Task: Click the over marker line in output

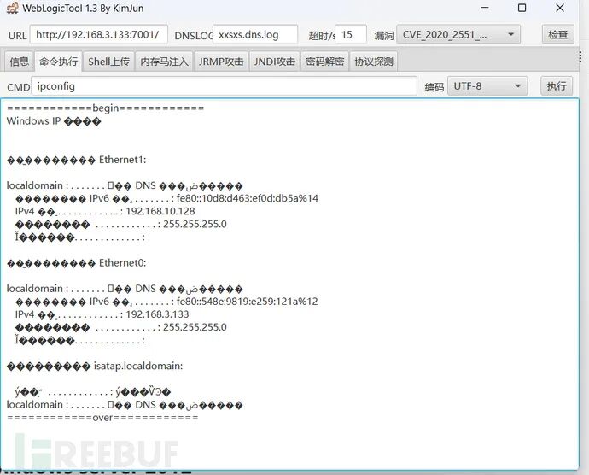Action: point(102,418)
